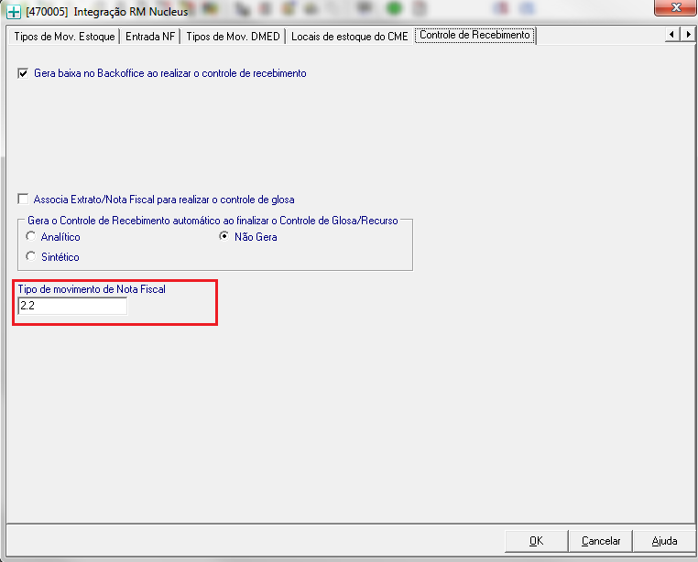Close the Integração RM Nucleus dialog

coord(676,7)
